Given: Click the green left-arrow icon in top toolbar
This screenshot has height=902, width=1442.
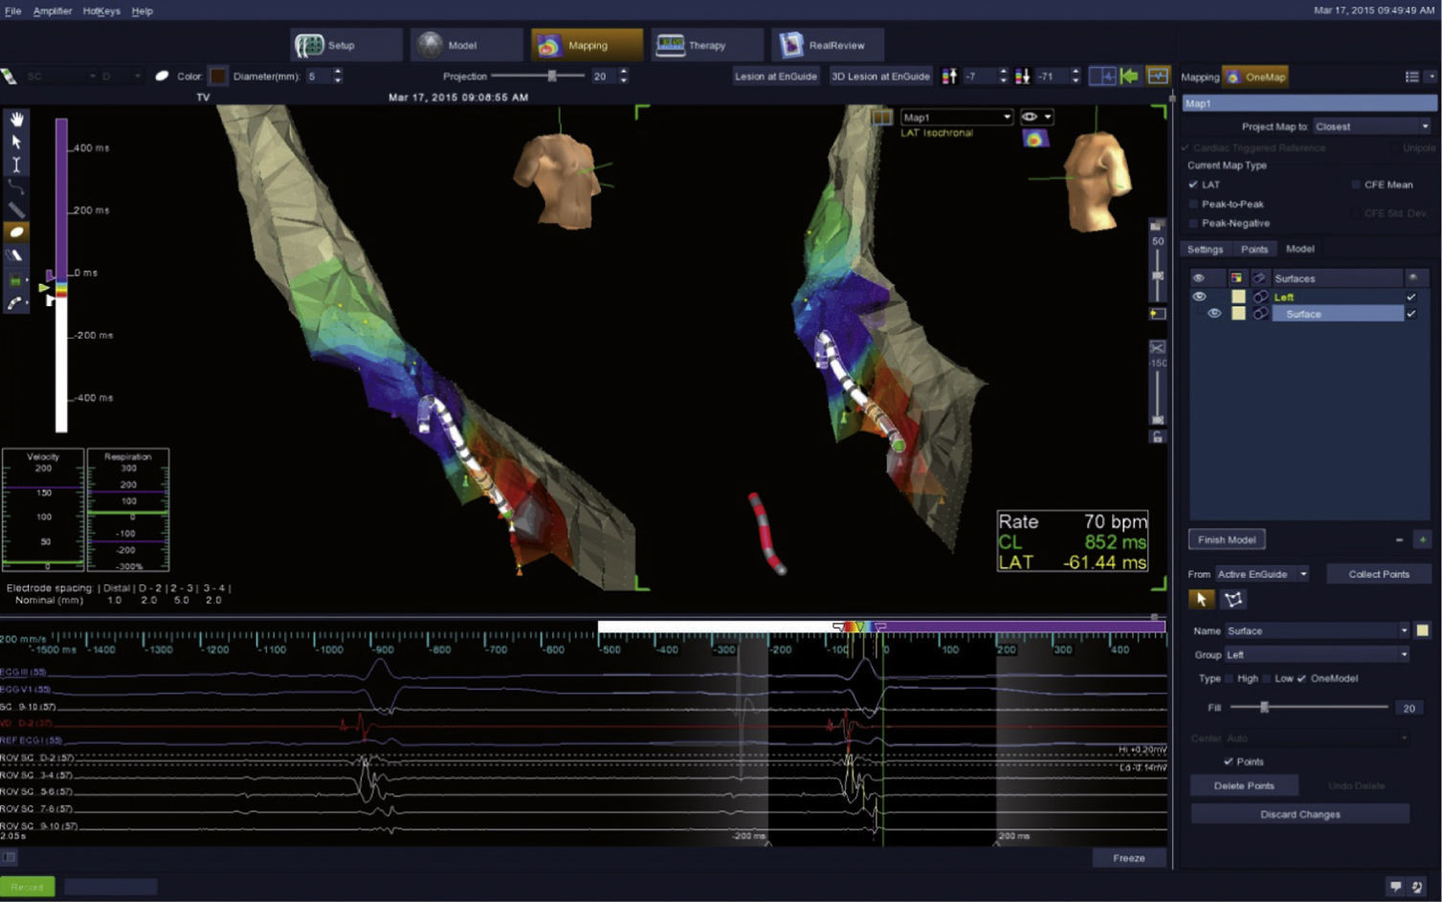Looking at the screenshot, I should click(1129, 77).
